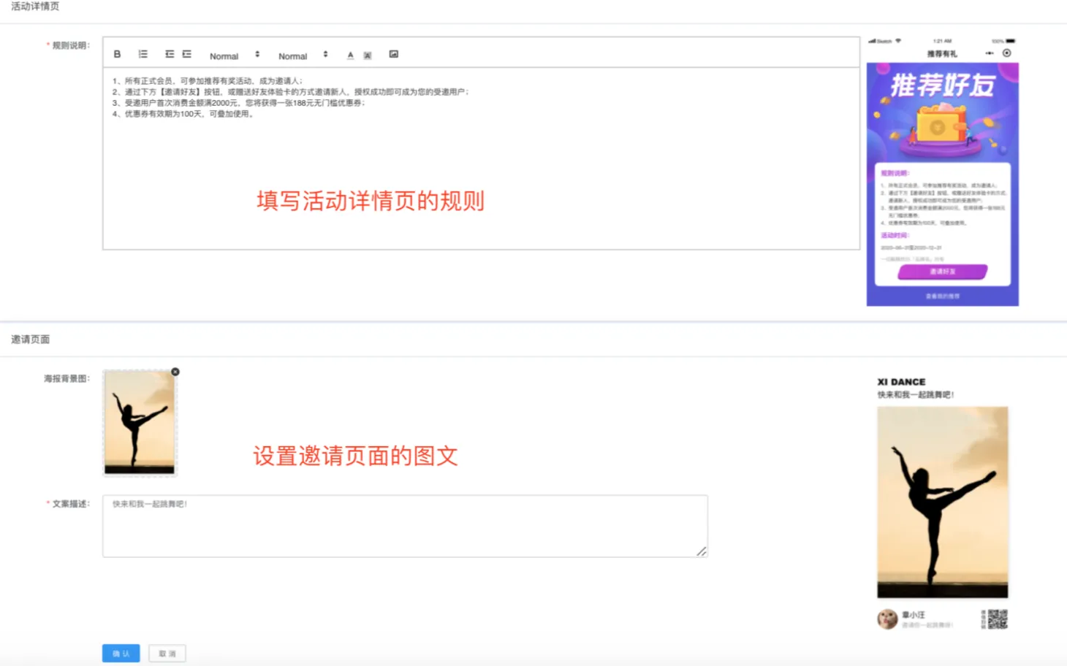
Task: Open the second Normal format dropdown
Action: pyautogui.click(x=303, y=55)
